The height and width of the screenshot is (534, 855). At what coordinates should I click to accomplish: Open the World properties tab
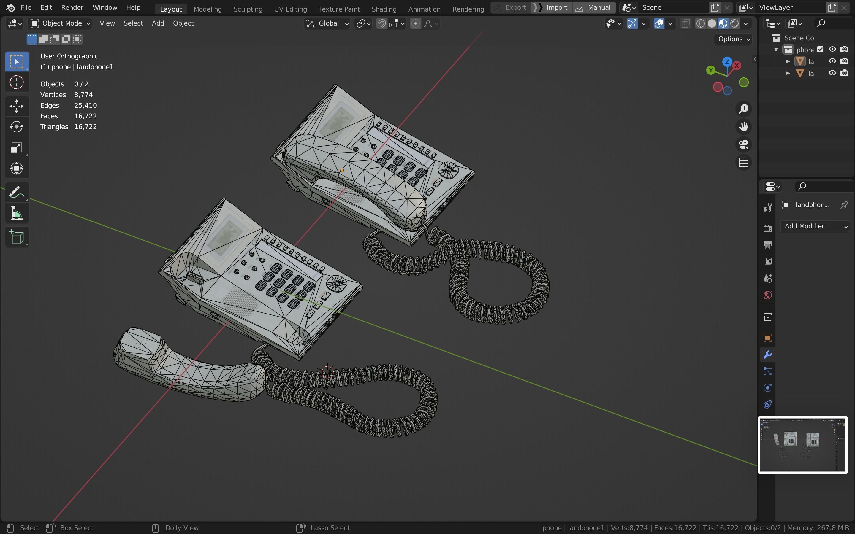click(x=767, y=295)
